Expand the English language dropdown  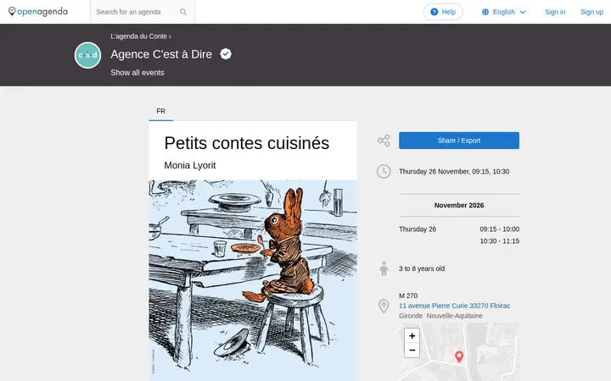(x=504, y=12)
